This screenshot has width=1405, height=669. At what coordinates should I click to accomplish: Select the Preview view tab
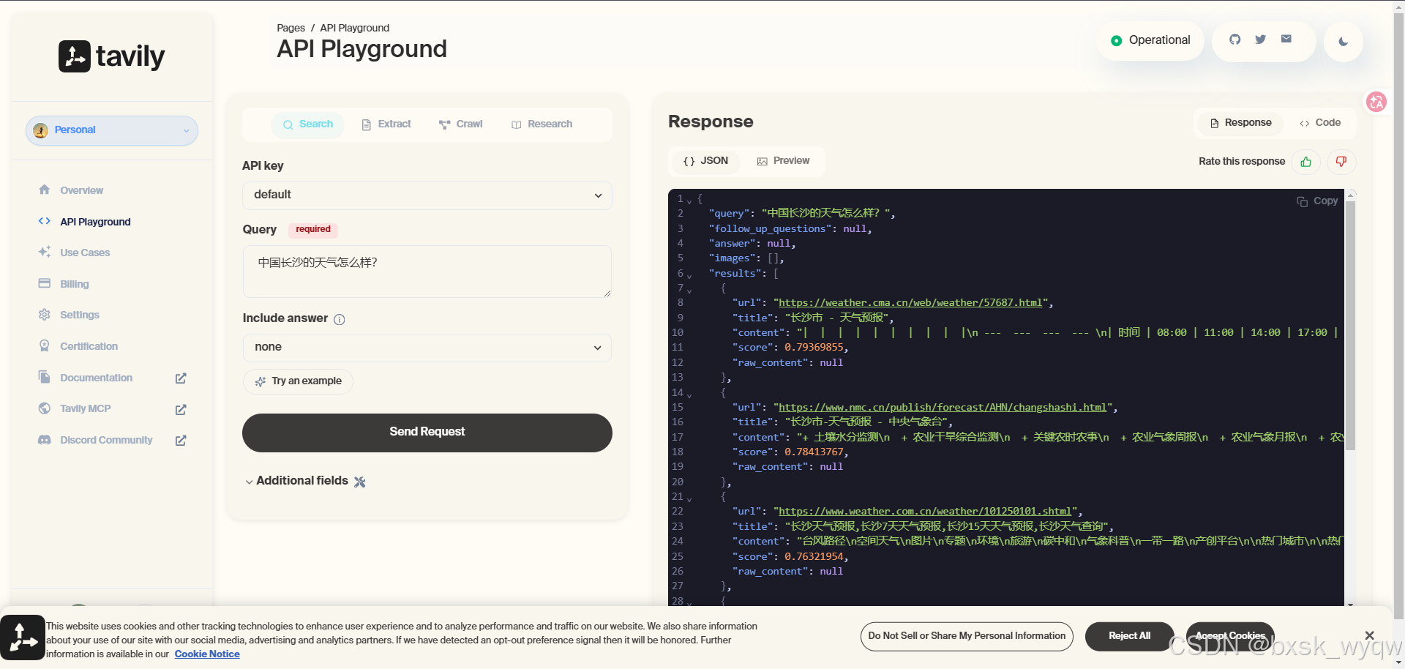pos(784,161)
